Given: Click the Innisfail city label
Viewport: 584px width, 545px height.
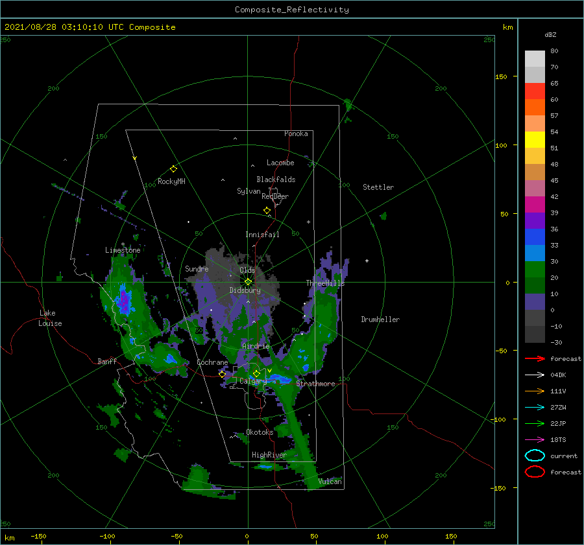Looking at the screenshot, I should pyautogui.click(x=262, y=235).
